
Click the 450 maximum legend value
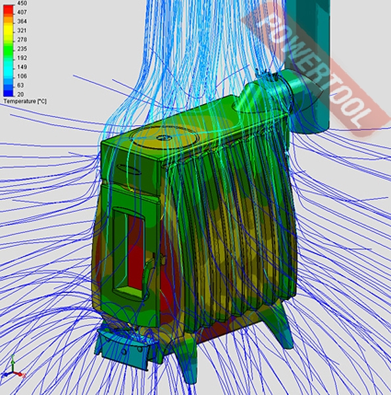(22, 3)
